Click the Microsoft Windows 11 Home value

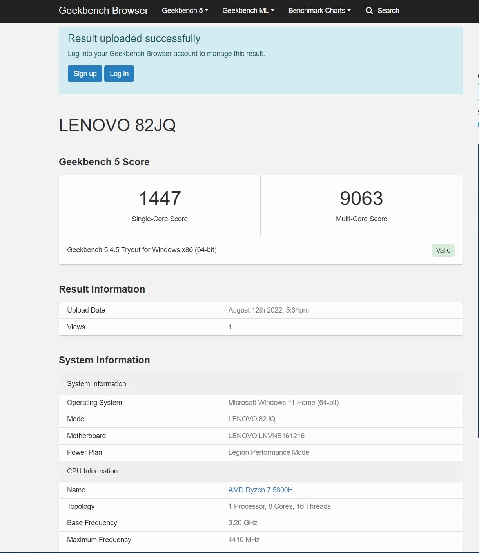[284, 403]
